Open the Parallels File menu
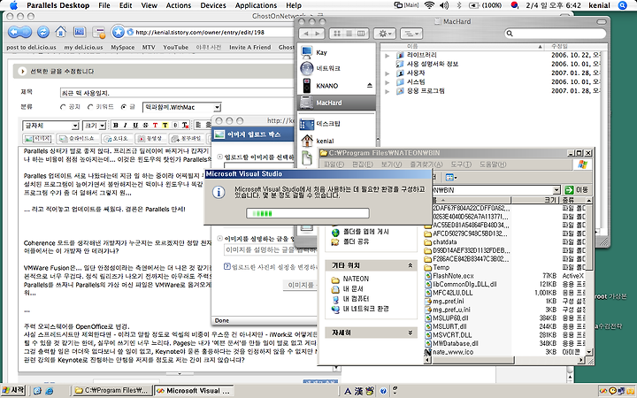The image size is (637, 398). (x=104, y=5)
